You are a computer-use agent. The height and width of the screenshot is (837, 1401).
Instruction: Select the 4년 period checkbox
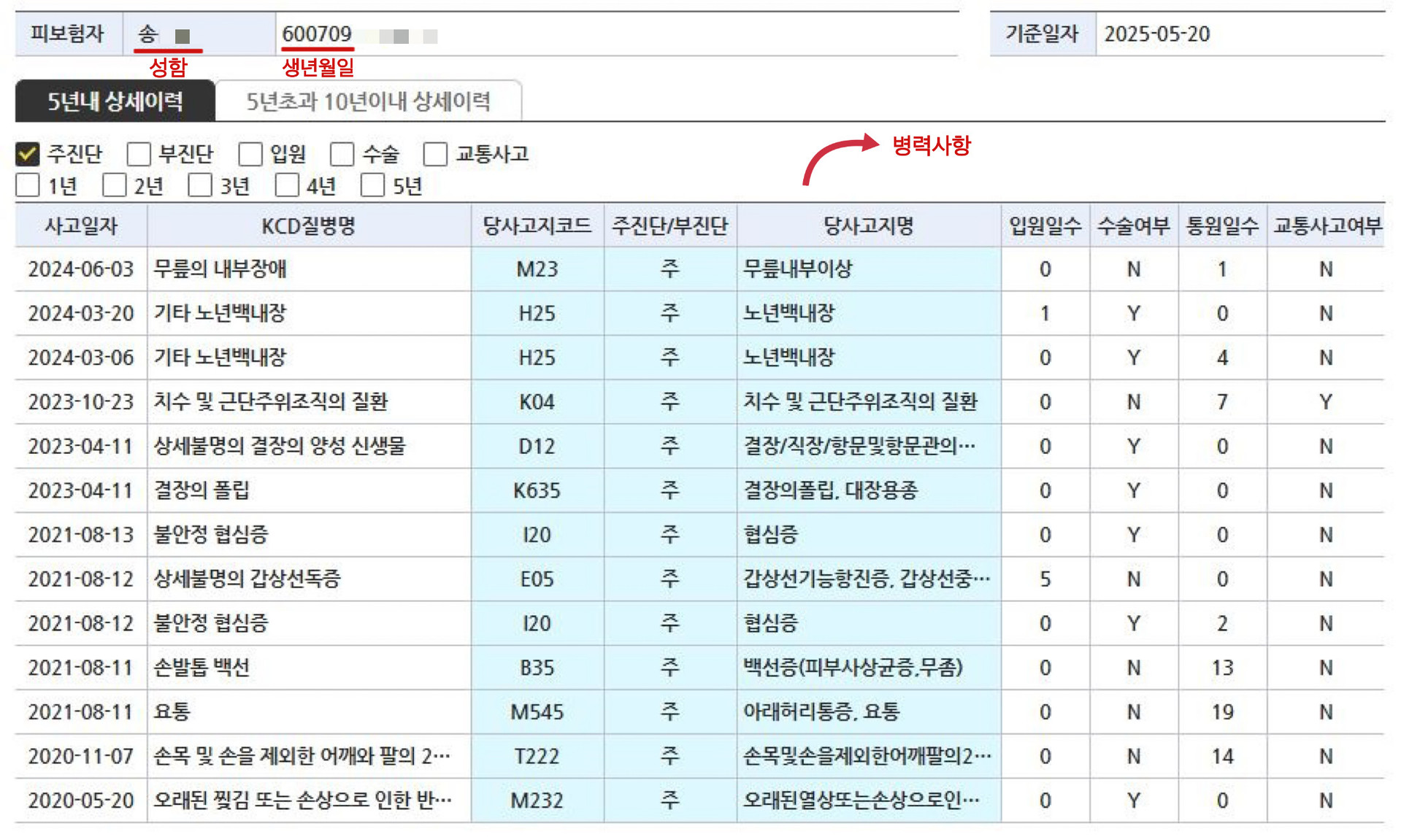pyautogui.click(x=287, y=185)
